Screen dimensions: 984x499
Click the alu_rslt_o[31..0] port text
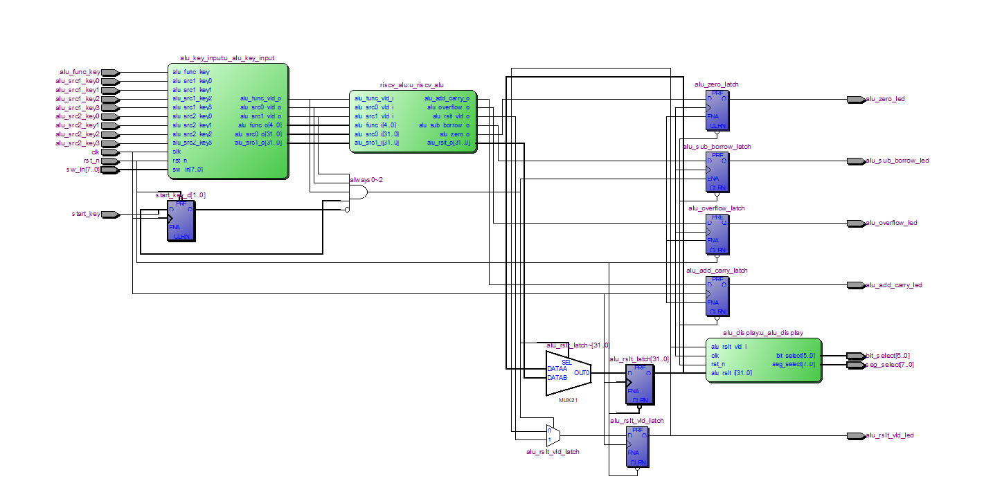tap(448, 143)
